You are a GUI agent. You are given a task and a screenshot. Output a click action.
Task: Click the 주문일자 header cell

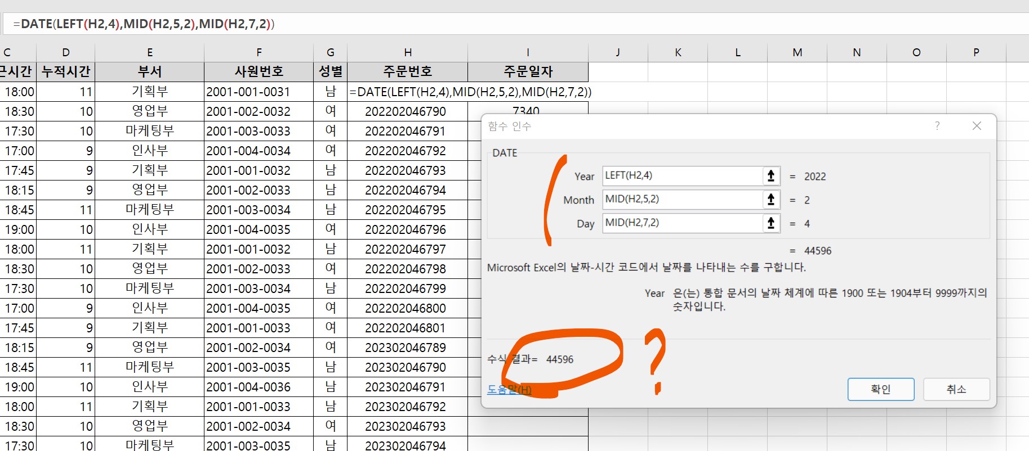(x=528, y=72)
